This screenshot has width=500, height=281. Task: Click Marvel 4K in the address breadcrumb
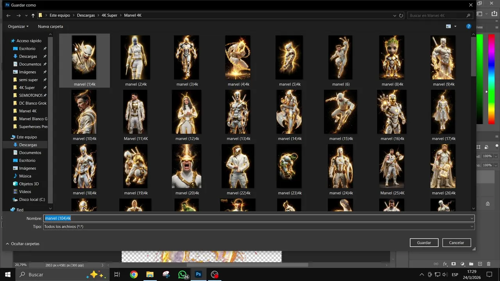pos(133,16)
